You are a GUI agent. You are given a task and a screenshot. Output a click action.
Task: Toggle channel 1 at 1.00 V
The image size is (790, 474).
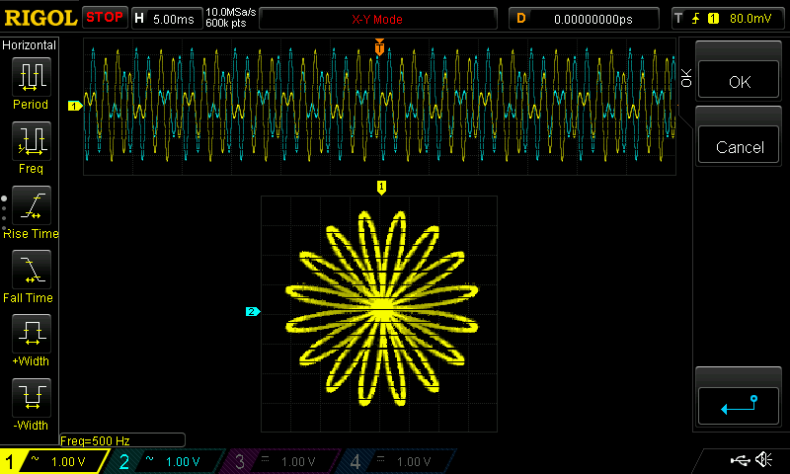54,461
